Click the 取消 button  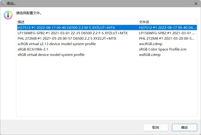point(156,127)
